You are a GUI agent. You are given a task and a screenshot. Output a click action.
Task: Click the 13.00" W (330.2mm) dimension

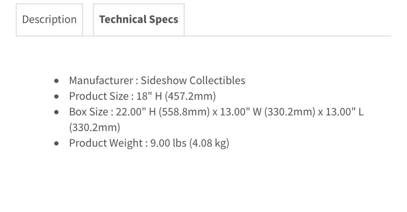pyautogui.click(x=268, y=112)
